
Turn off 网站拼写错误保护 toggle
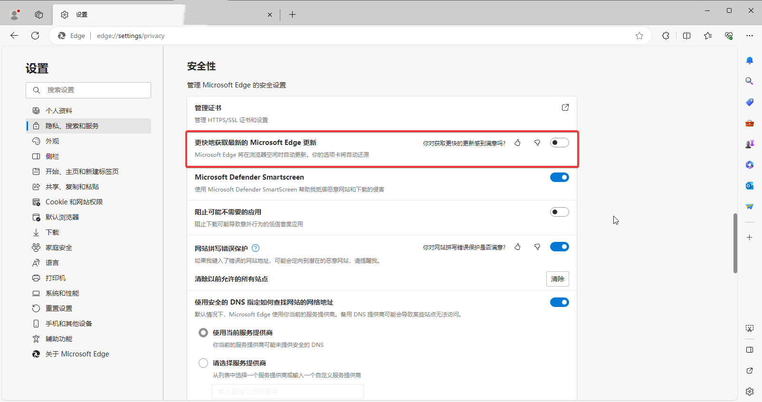[560, 247]
